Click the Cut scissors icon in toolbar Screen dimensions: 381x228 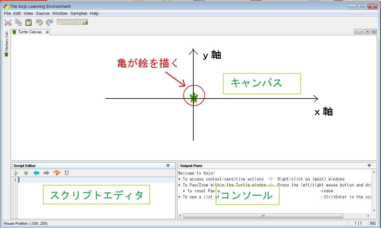coord(7,22)
